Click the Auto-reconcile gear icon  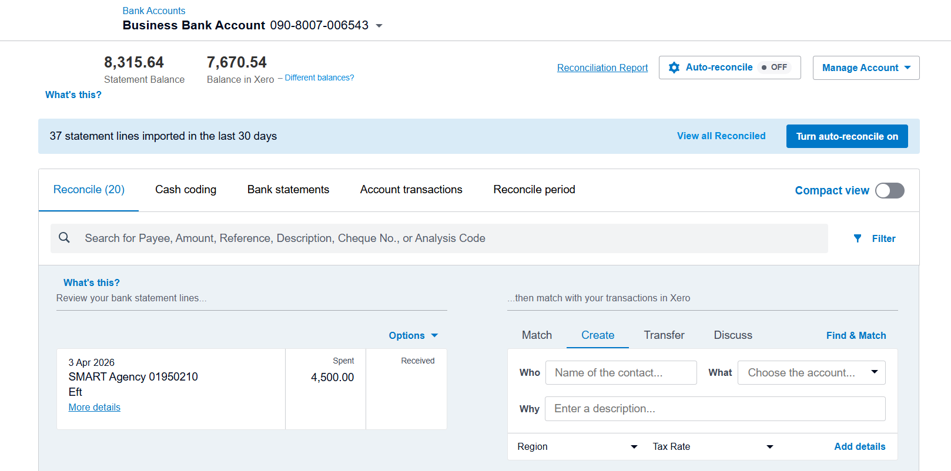click(674, 68)
